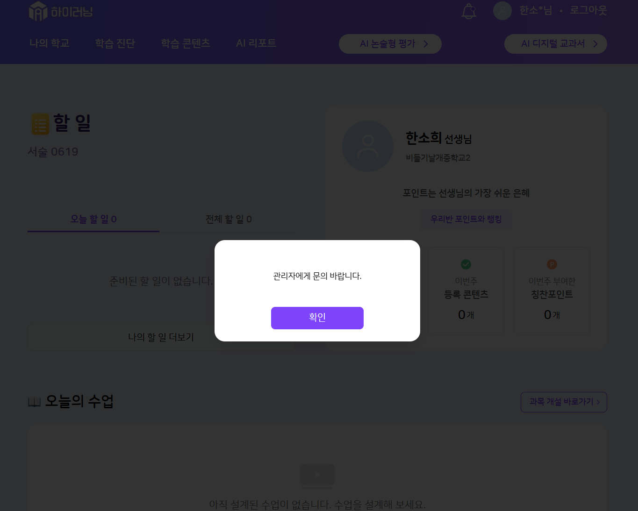Select the 오늘 할 일 tab

click(93, 219)
